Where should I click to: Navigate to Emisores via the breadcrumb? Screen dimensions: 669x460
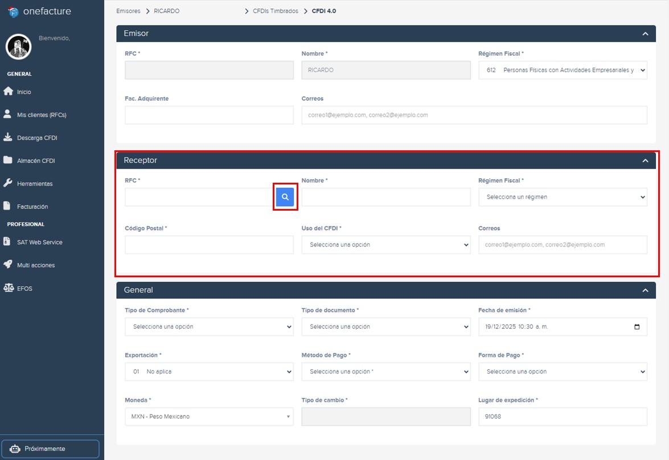pyautogui.click(x=128, y=11)
